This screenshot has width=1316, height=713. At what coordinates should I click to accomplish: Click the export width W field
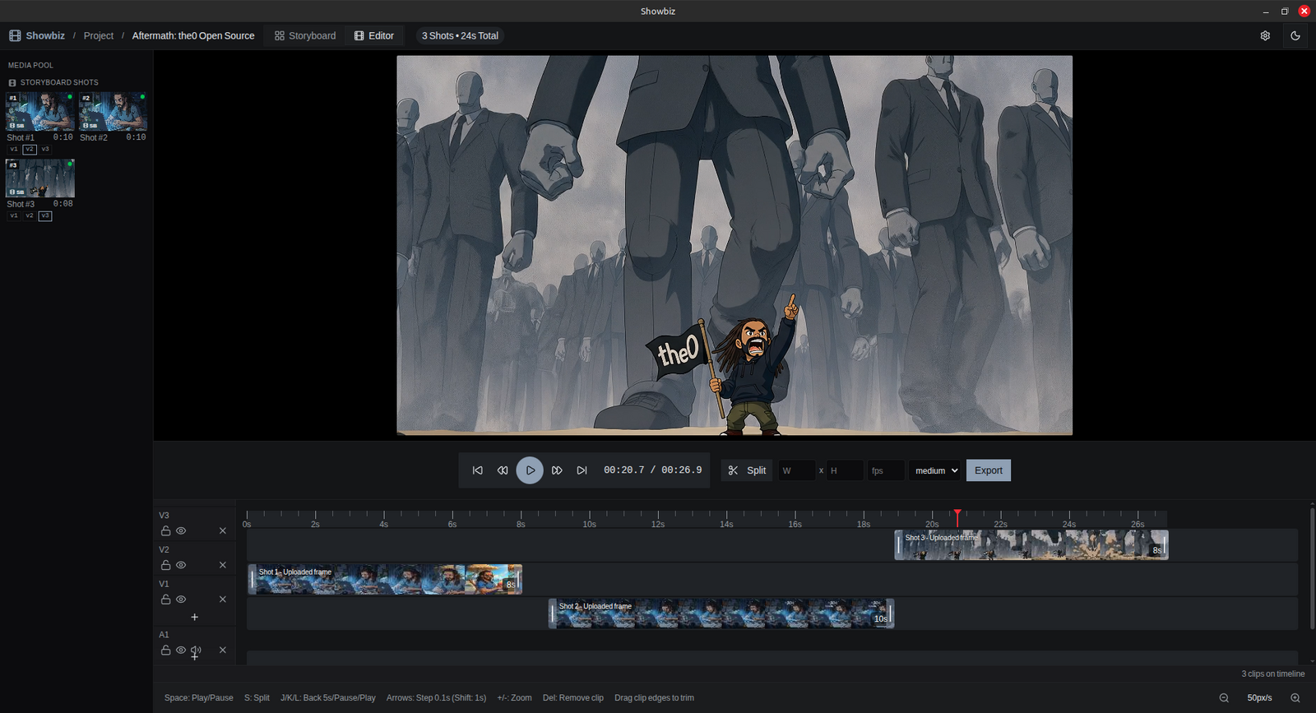796,470
